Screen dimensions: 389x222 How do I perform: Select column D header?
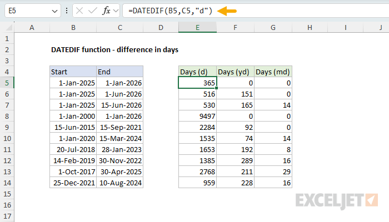click(x=161, y=27)
